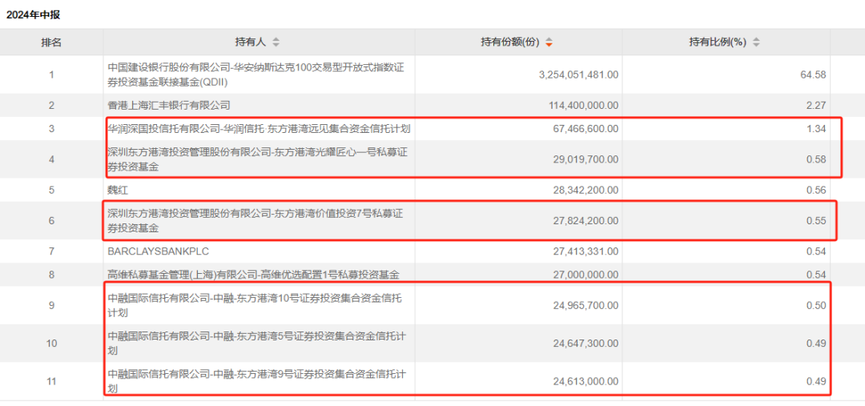The image size is (865, 406).
Task: Select holder 高维私募基金管理(上海)有限公司
Action: [253, 275]
